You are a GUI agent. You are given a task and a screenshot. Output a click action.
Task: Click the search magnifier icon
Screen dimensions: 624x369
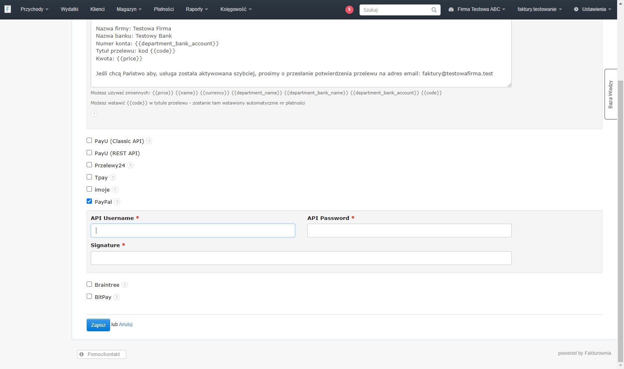434,10
